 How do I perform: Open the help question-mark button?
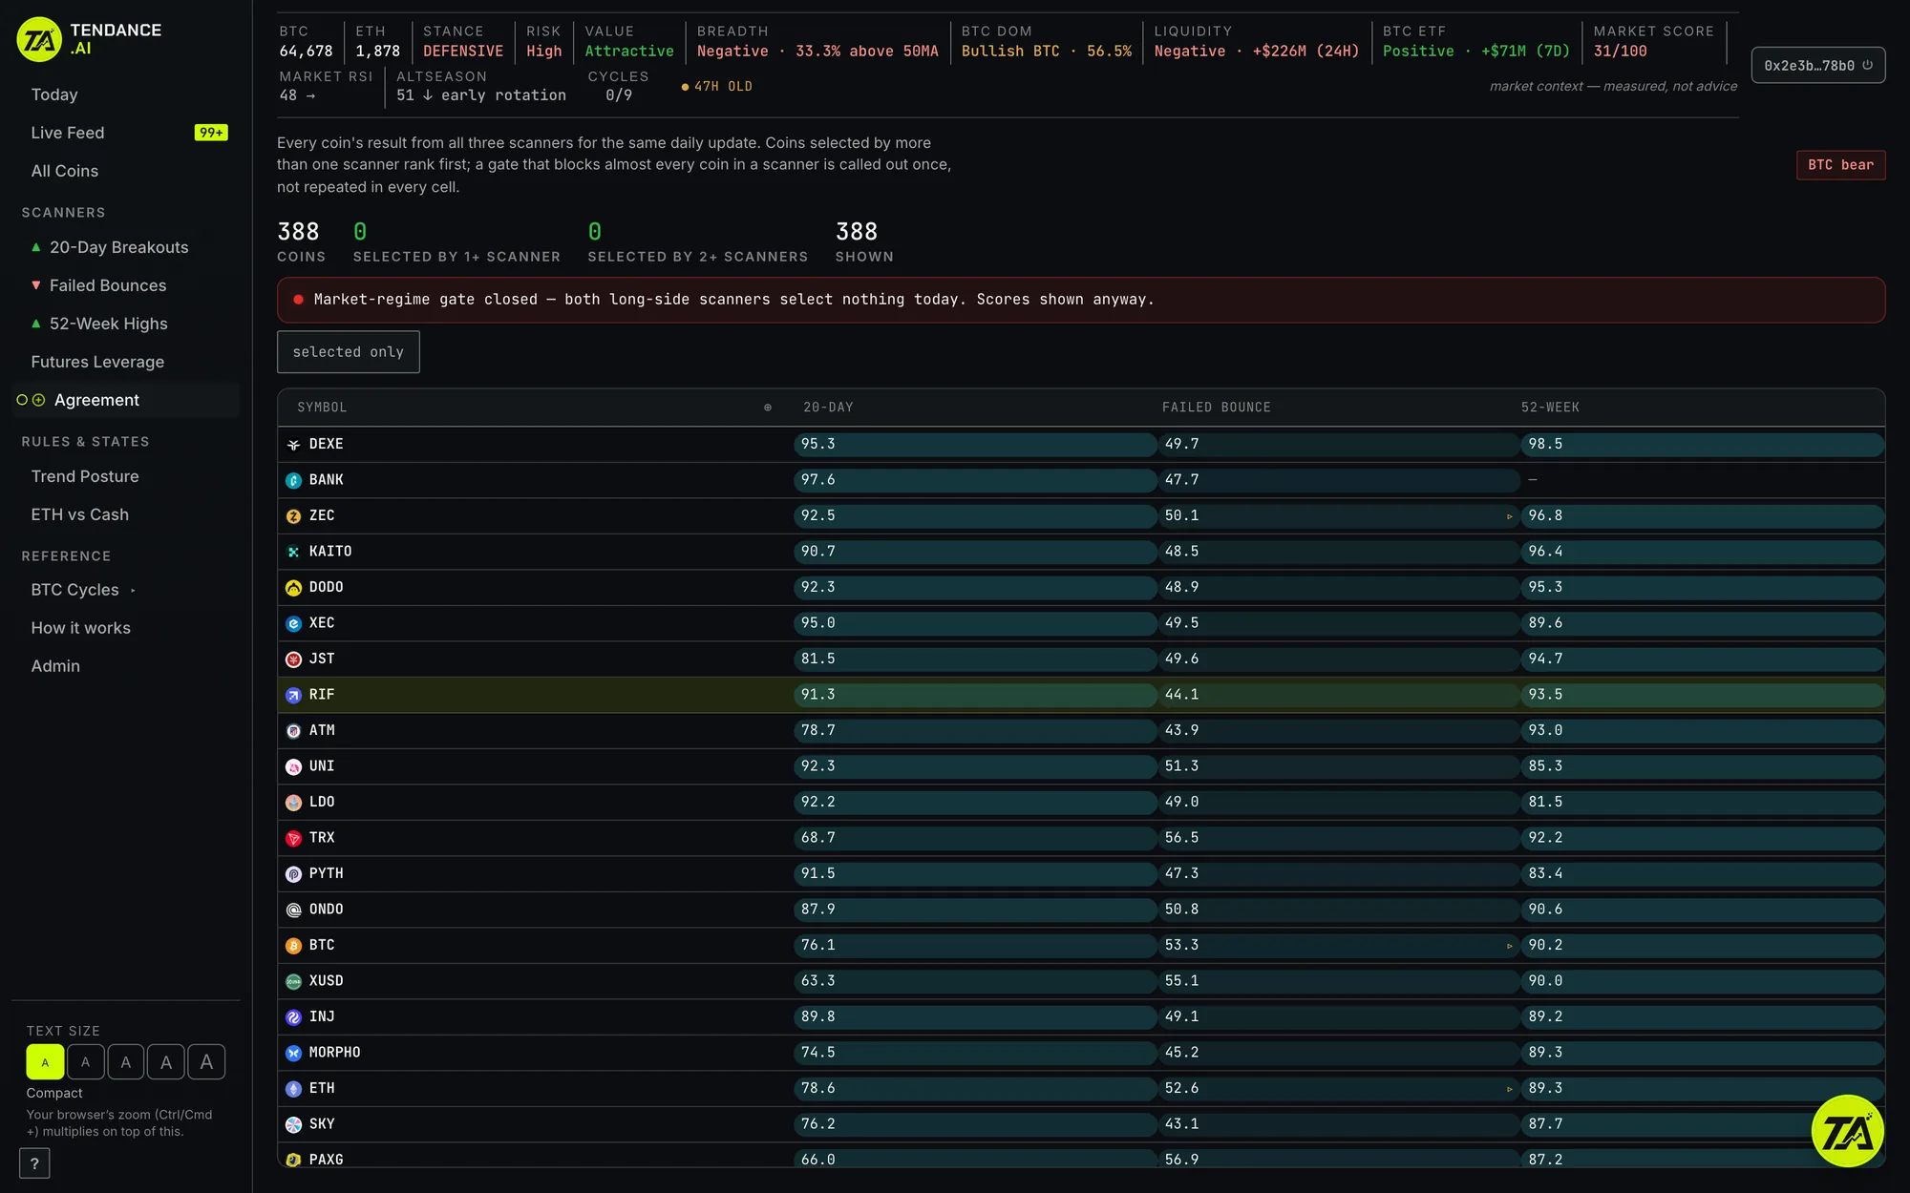pyautogui.click(x=34, y=1163)
